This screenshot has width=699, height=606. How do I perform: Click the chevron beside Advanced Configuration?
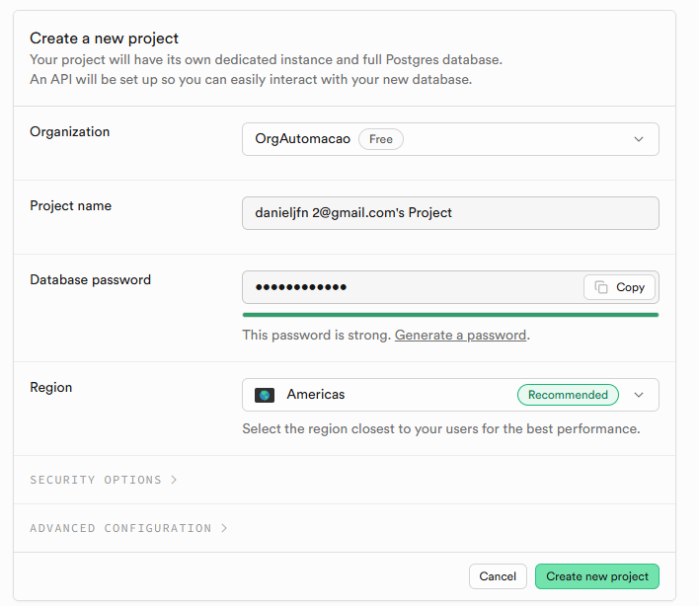click(x=224, y=528)
